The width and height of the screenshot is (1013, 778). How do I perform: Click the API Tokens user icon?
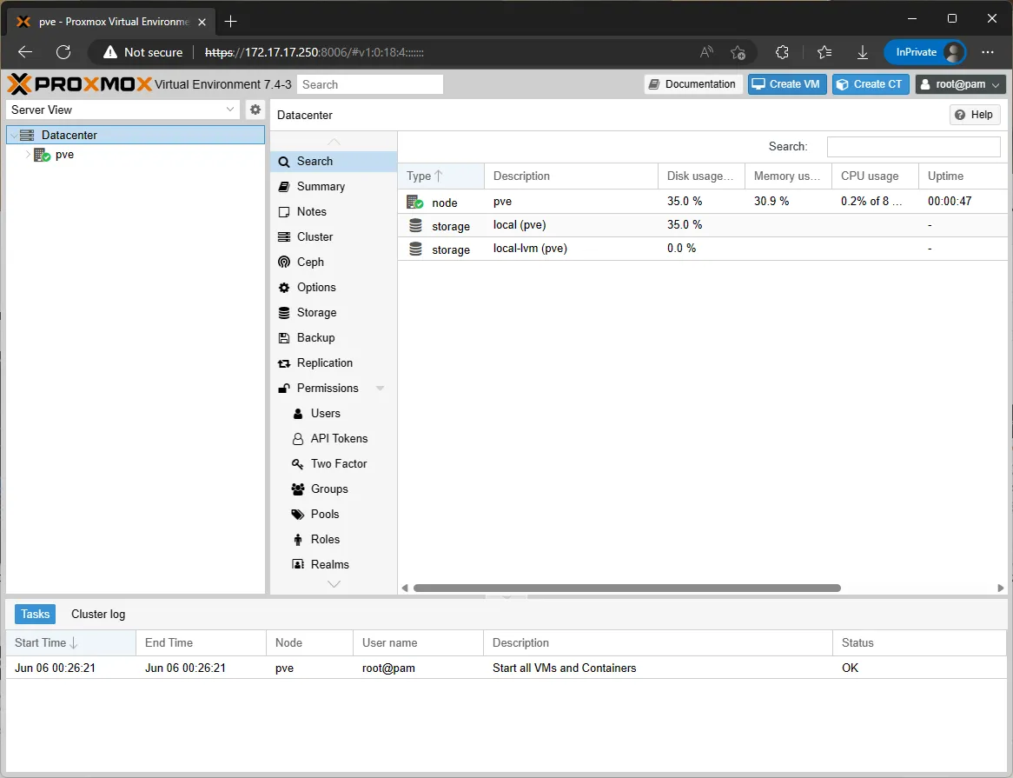pyautogui.click(x=298, y=439)
